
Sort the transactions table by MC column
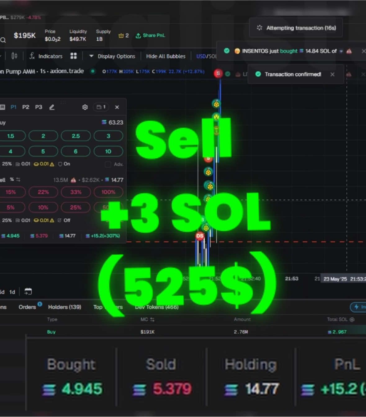pyautogui.click(x=147, y=319)
